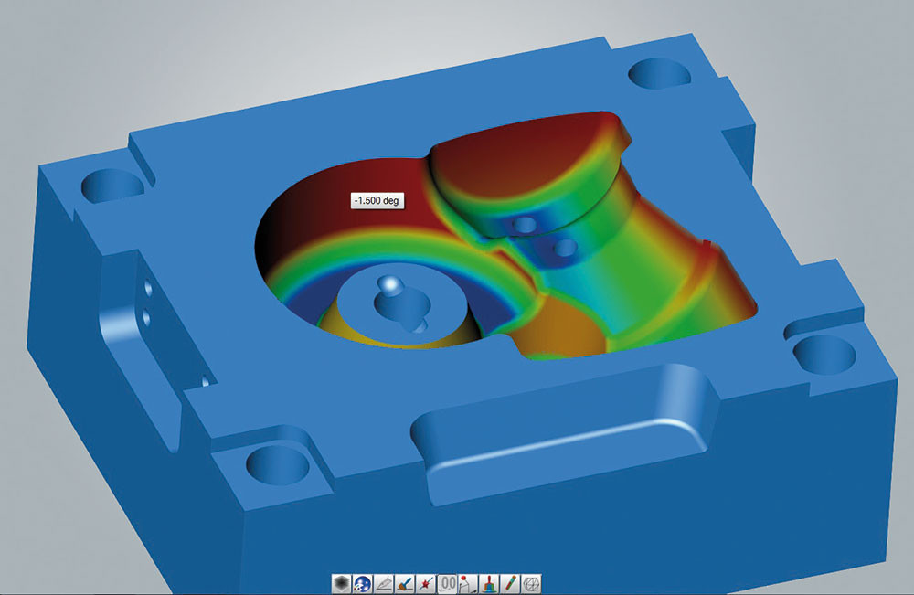
Task: Select the top-left corner hole of the mold
Action: (112, 185)
